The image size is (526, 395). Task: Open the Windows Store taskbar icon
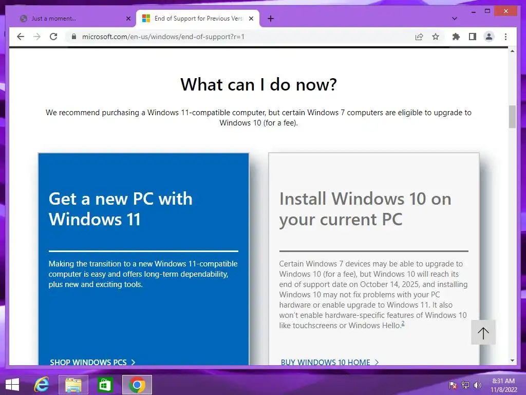coord(105,385)
